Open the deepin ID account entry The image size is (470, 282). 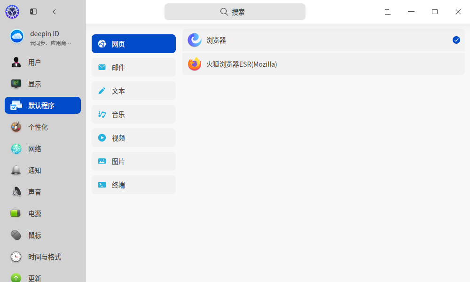point(43,37)
